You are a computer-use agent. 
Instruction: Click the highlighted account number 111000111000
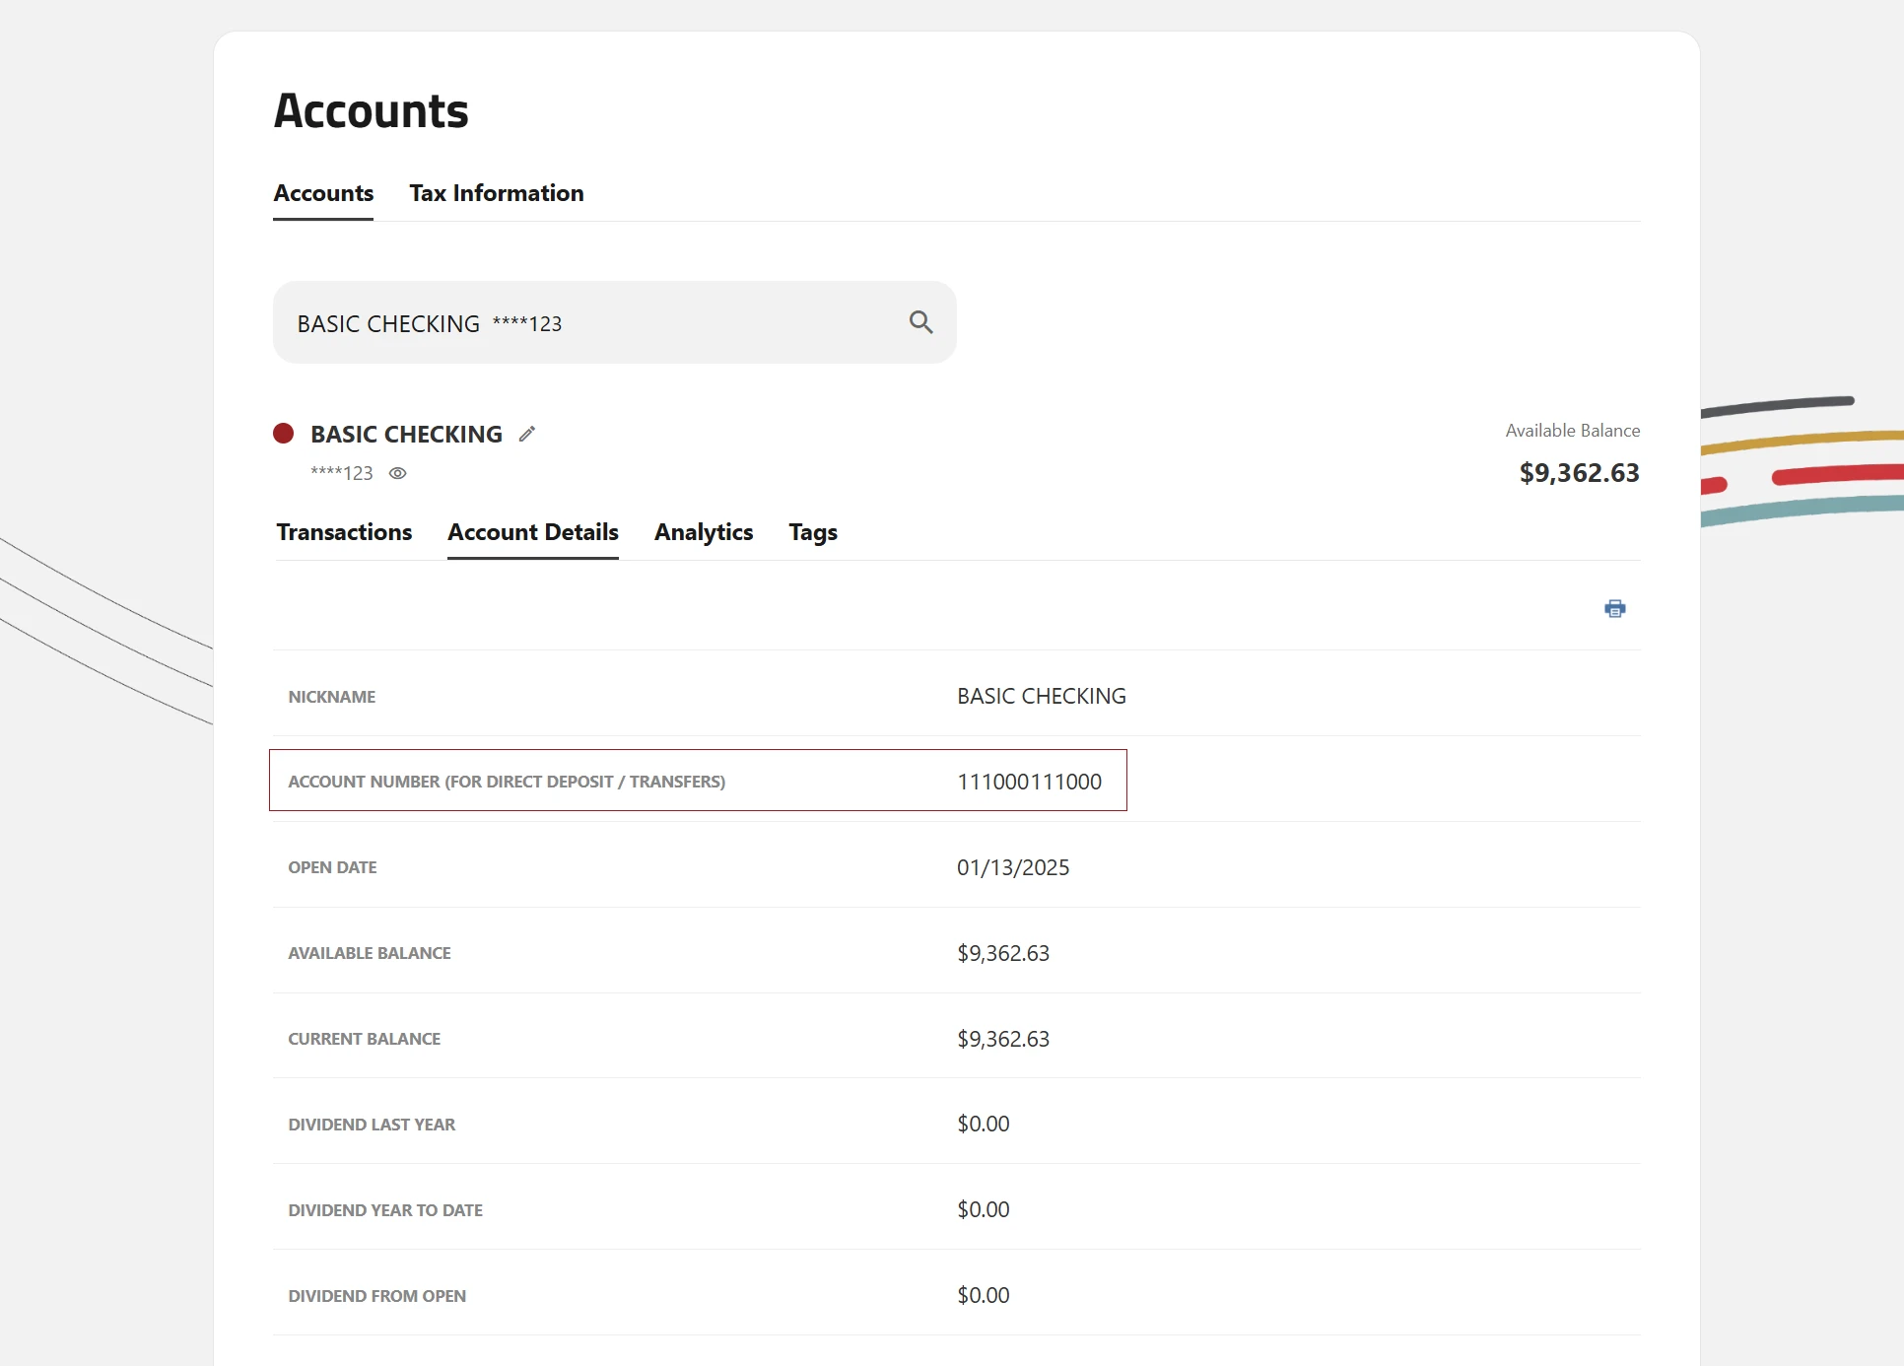[x=1029, y=782]
